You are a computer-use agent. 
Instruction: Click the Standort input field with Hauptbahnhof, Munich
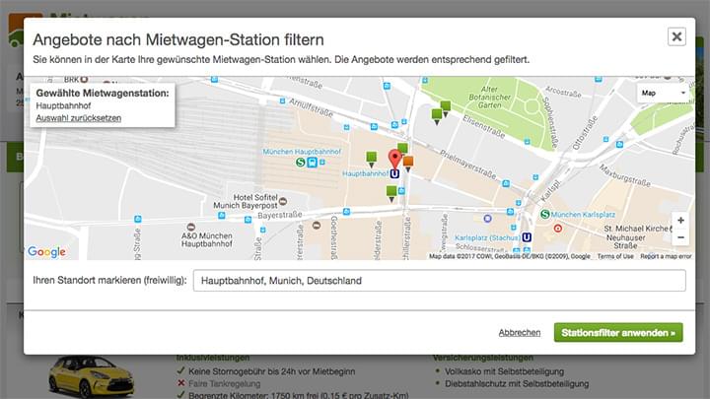[439, 281]
